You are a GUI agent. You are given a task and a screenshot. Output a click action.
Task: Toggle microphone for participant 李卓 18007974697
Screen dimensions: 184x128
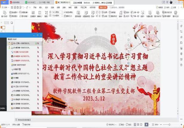click(38, 65)
